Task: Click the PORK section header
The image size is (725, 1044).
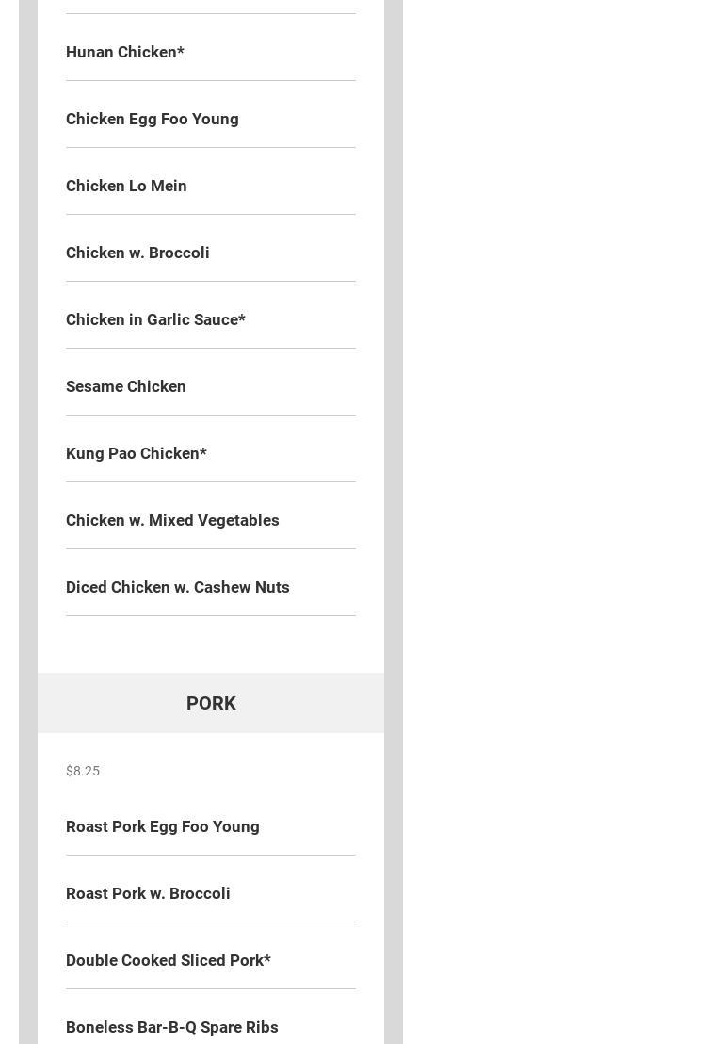Action: coord(211,703)
